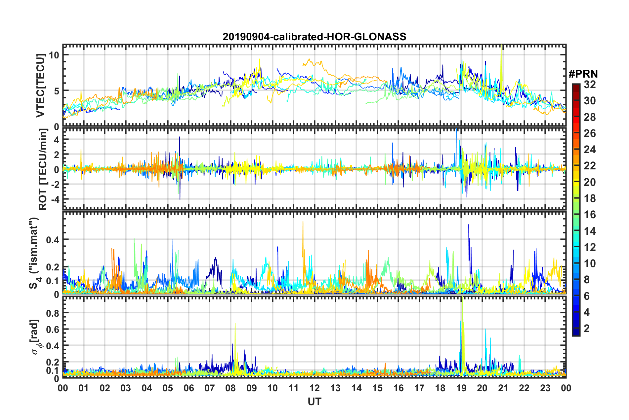Select the UT axis tick "23"
Image resolution: width=629 pixels, height=420 pixels.
coord(545,388)
